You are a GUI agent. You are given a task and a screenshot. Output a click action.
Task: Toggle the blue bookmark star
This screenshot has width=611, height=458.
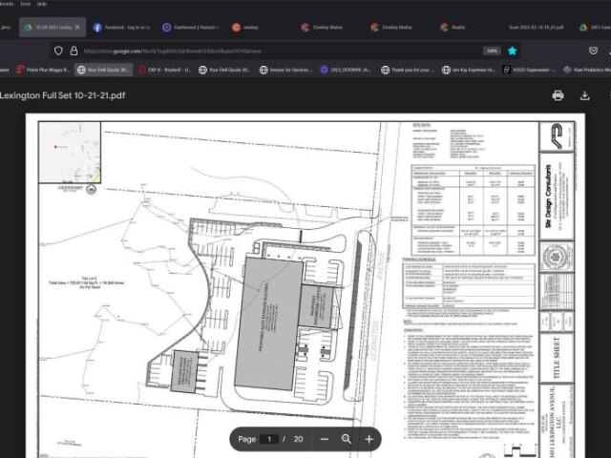point(512,51)
